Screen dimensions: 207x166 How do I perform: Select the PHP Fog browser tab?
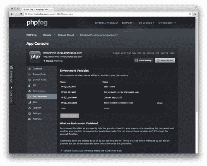[38, 10]
